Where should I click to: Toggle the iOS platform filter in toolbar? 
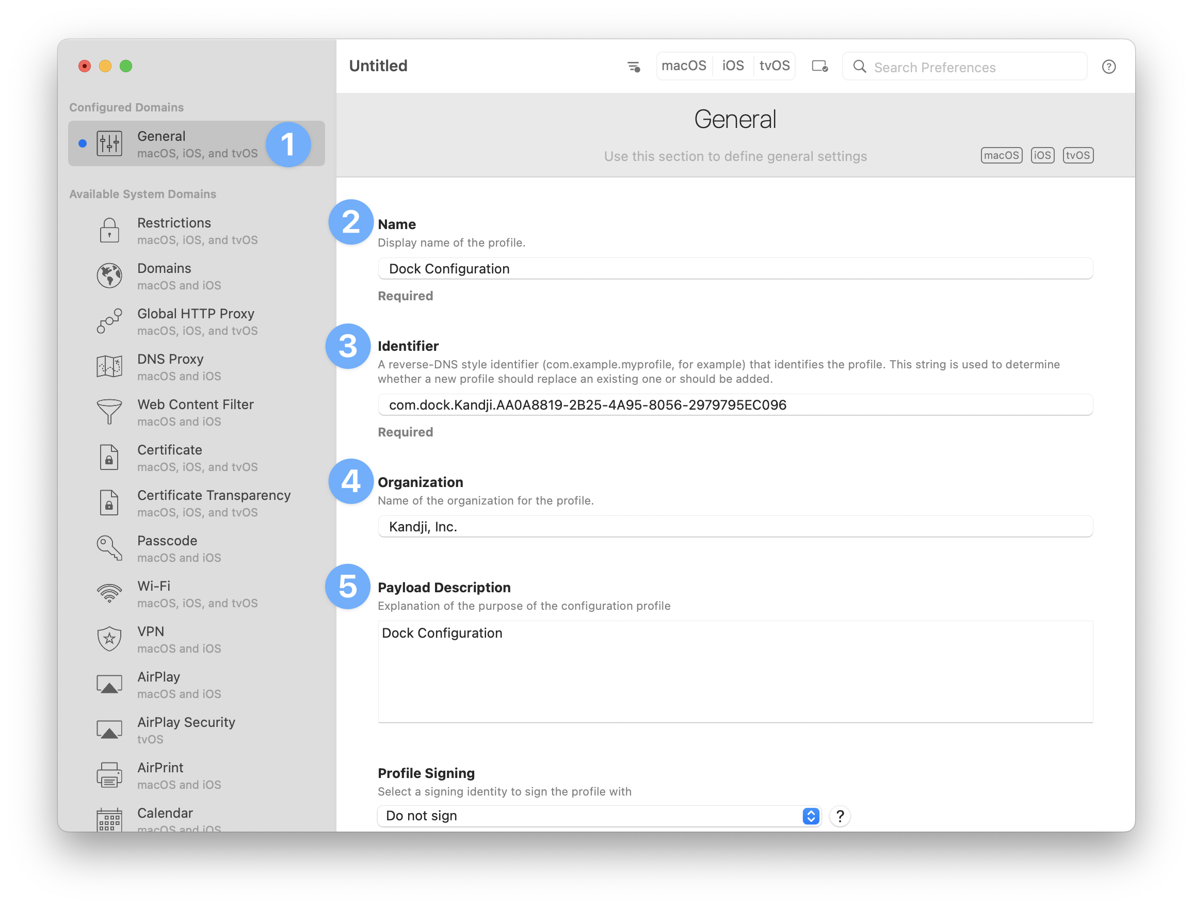(733, 66)
